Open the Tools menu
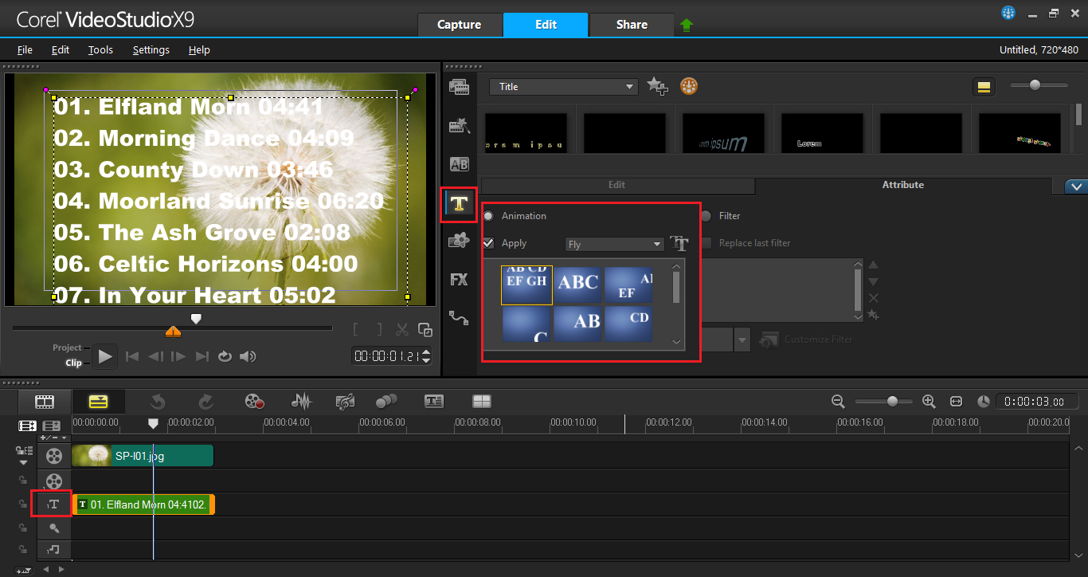1088x577 pixels. (100, 49)
